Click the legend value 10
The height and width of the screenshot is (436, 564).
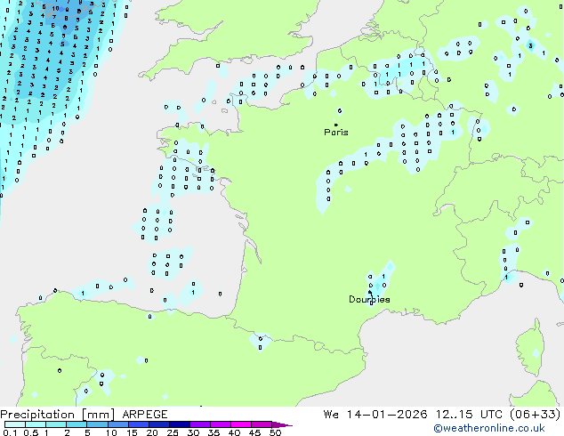point(111,432)
